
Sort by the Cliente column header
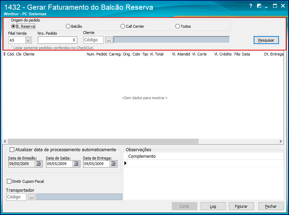[x=54, y=54]
